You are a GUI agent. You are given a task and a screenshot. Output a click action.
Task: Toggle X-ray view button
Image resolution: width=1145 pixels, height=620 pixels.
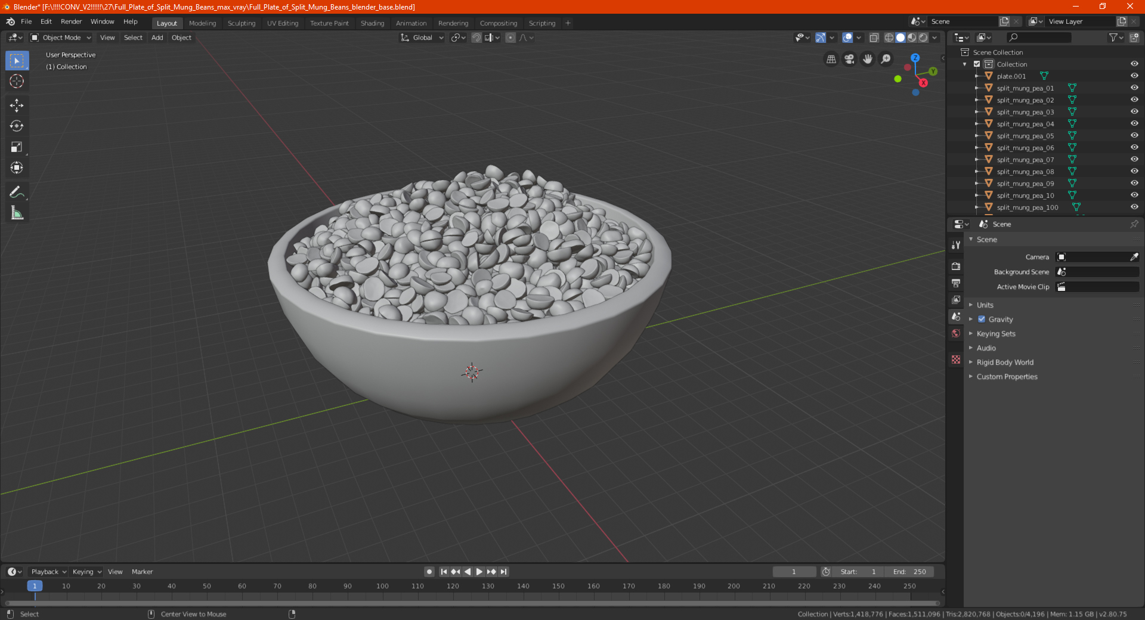pyautogui.click(x=874, y=38)
